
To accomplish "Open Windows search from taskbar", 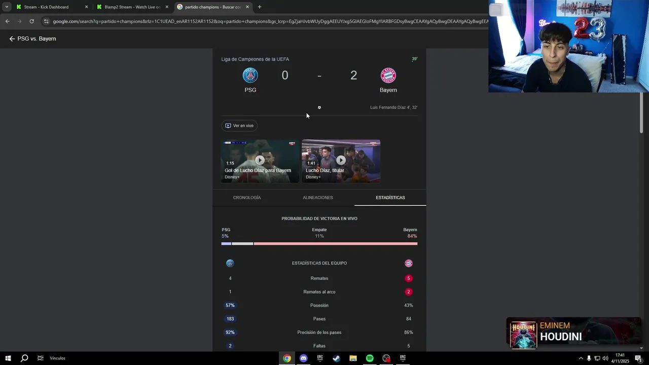I will point(24,358).
